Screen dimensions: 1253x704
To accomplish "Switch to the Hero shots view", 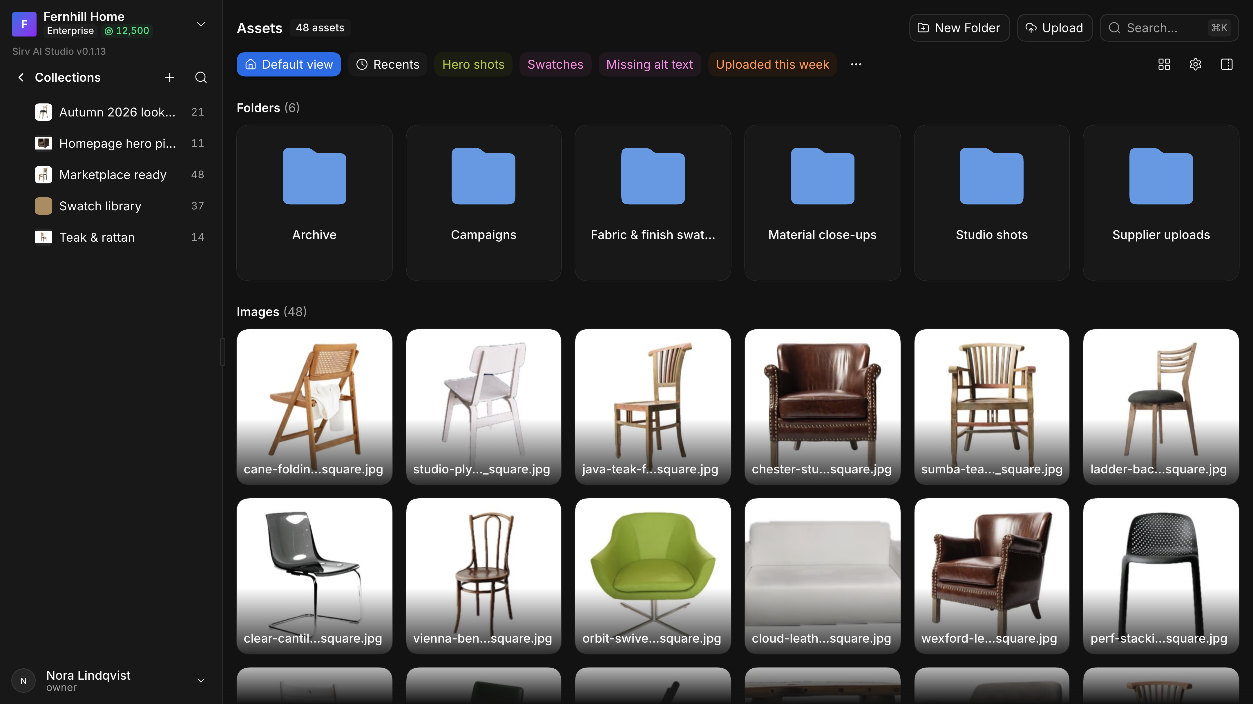I will [x=473, y=64].
